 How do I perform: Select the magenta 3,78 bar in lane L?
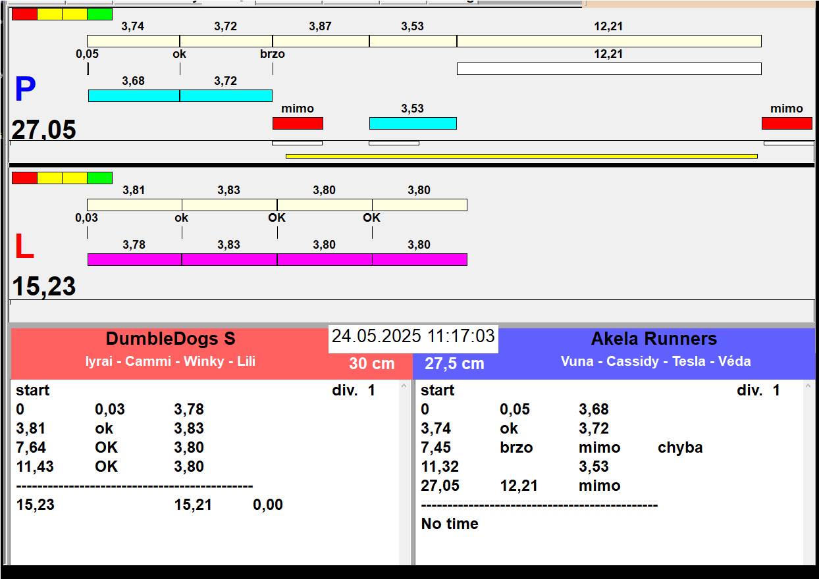click(x=134, y=259)
